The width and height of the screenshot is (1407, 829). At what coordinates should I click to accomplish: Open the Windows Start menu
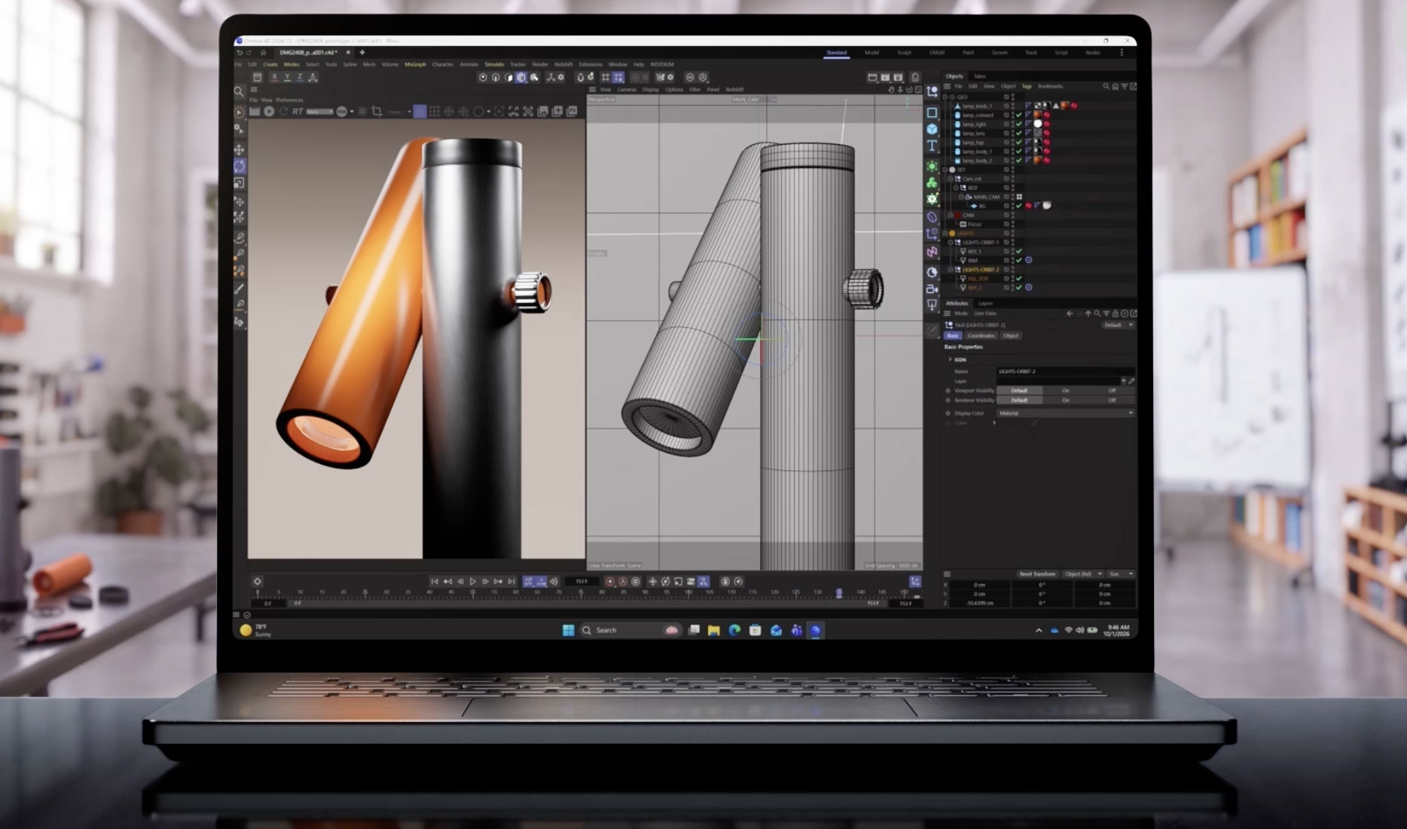click(x=568, y=631)
